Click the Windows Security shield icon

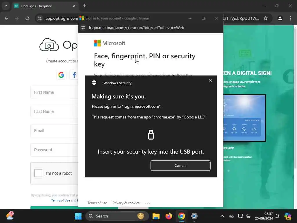pos(94,83)
